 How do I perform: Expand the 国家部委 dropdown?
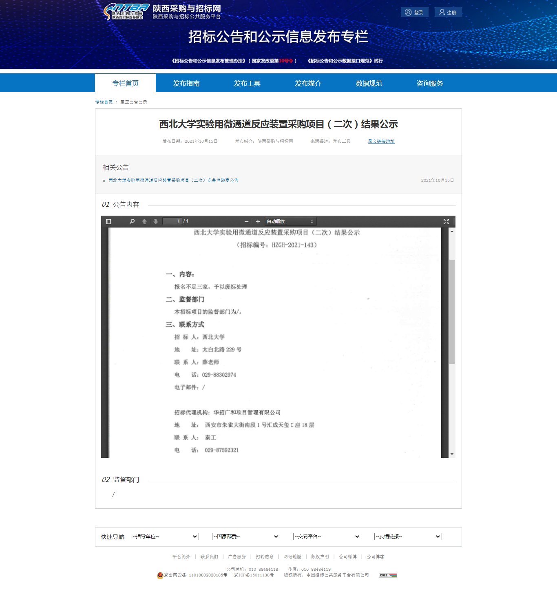[x=246, y=537]
